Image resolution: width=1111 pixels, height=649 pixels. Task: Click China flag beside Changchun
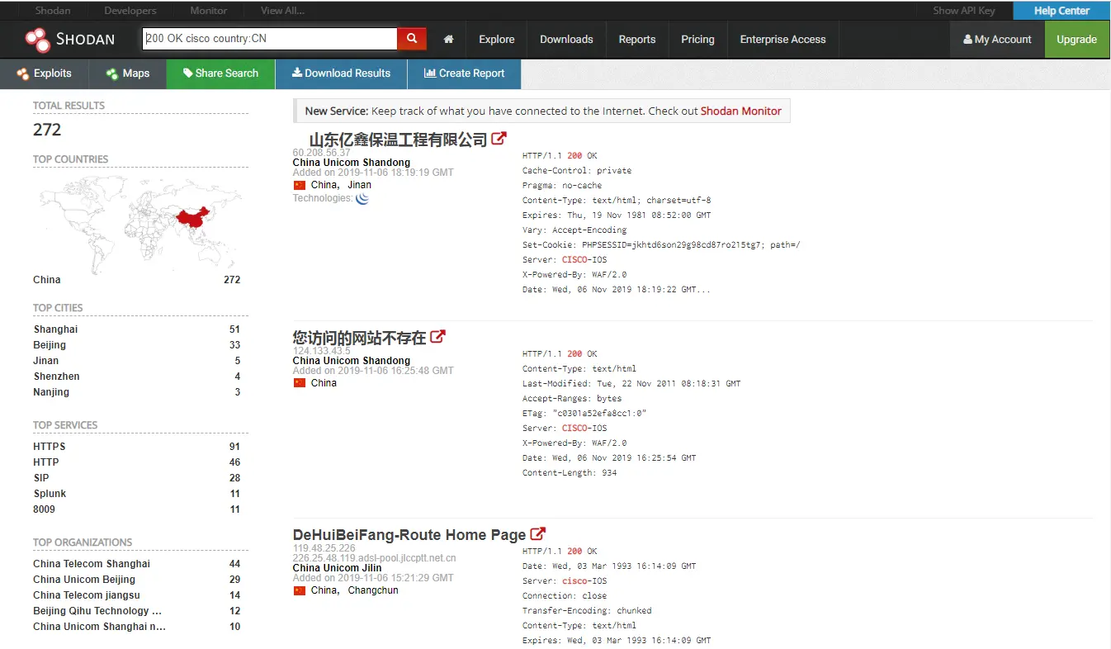click(x=300, y=590)
